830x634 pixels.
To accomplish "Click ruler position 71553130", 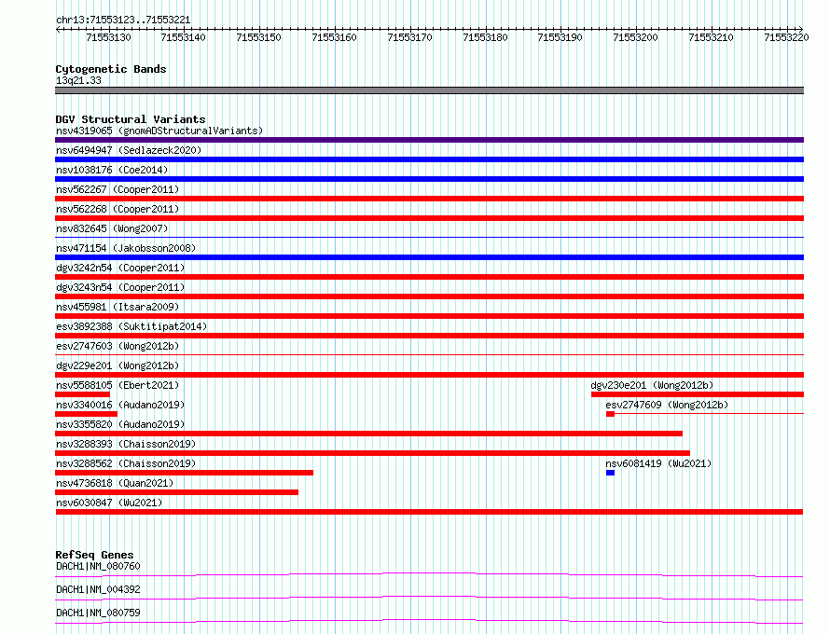I will coord(108,37).
